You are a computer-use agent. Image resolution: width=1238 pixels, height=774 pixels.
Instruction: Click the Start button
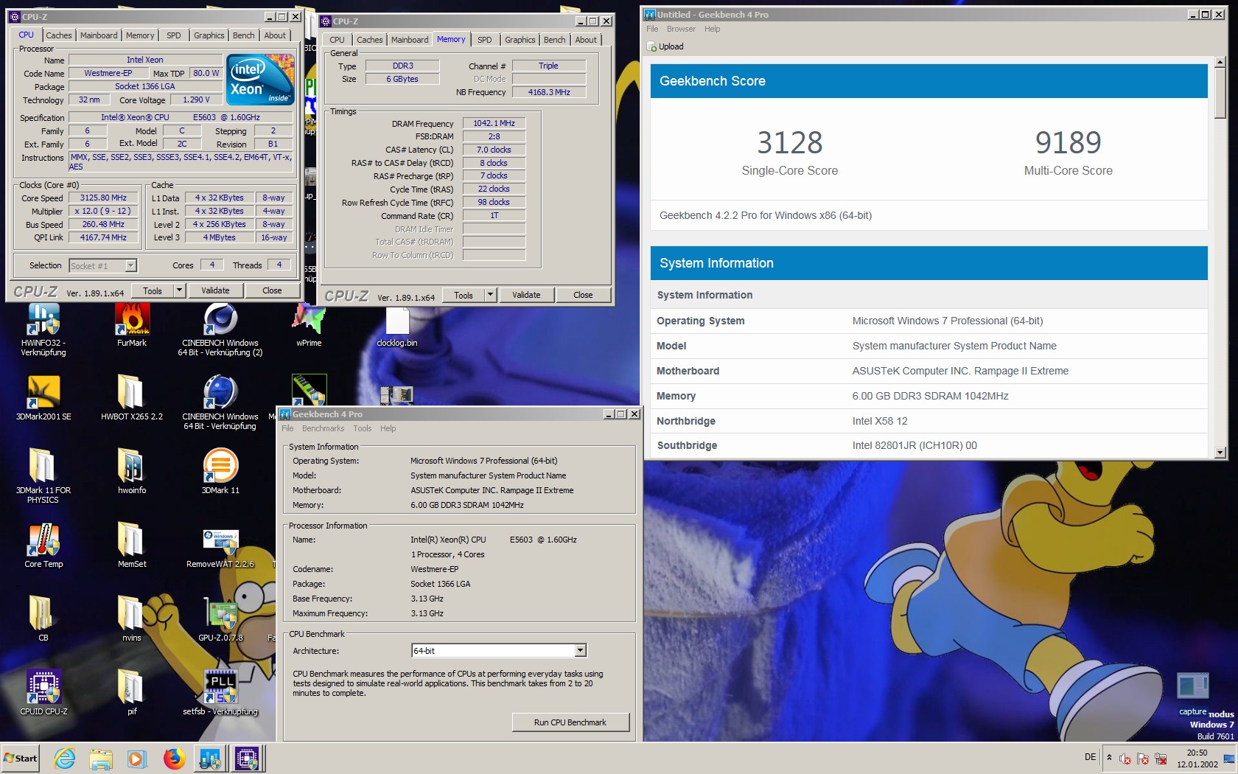click(x=20, y=759)
